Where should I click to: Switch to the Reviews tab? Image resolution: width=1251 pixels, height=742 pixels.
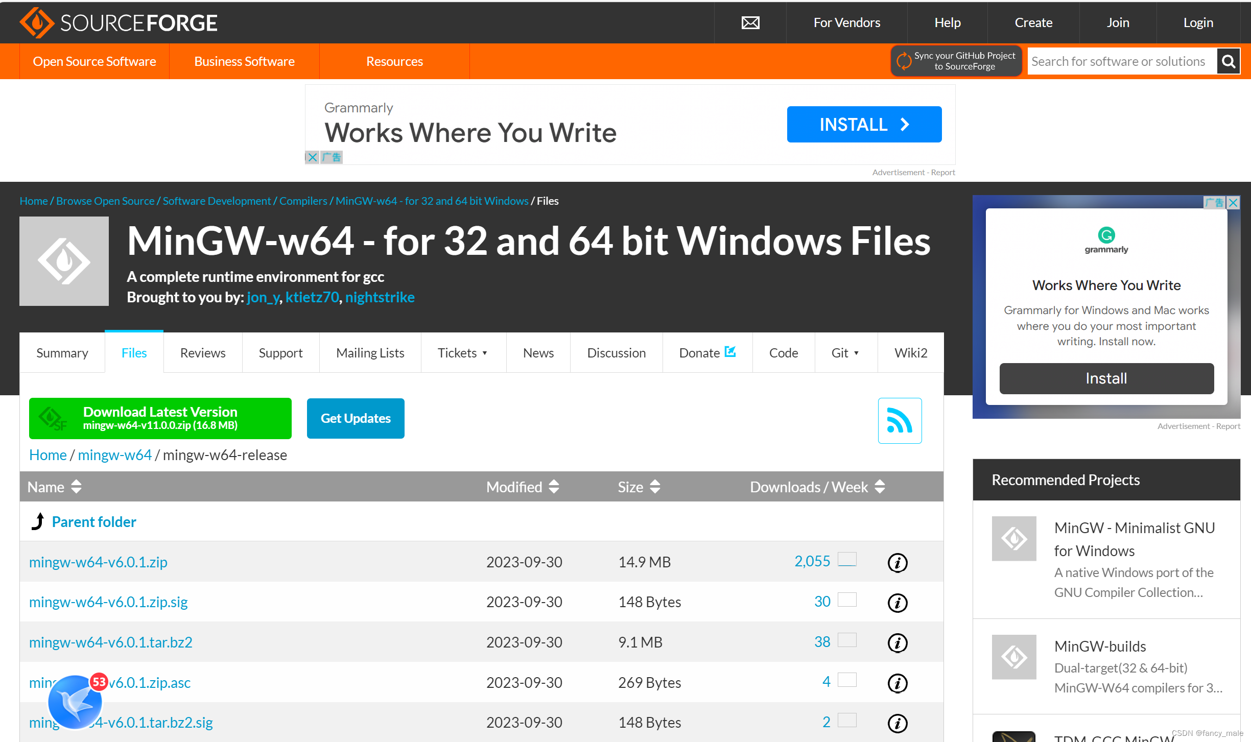coord(203,353)
